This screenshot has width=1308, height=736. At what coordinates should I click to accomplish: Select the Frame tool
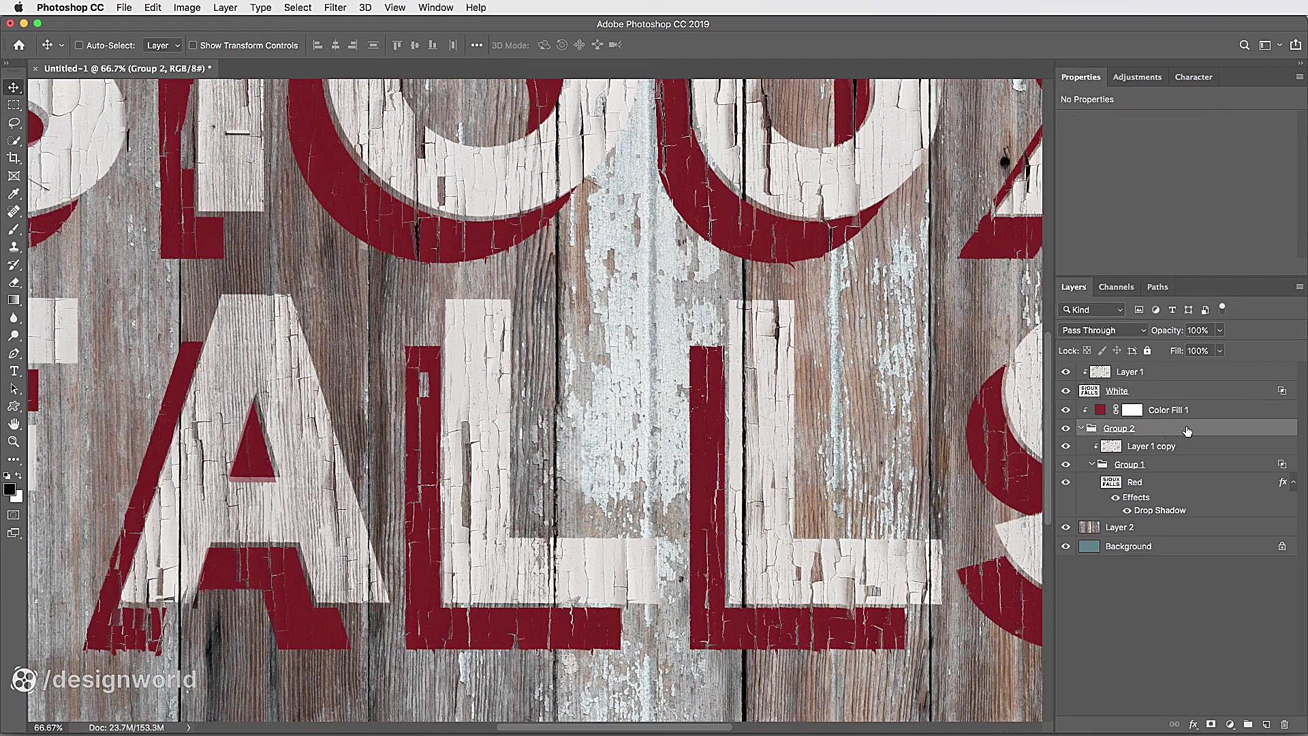point(14,176)
